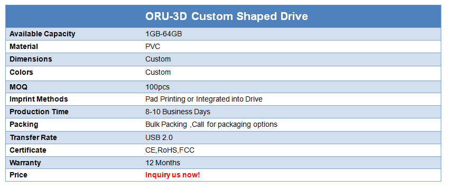Image resolution: width=454 pixels, height=190 pixels.
Task: Click the Colors row label
Action: point(22,72)
